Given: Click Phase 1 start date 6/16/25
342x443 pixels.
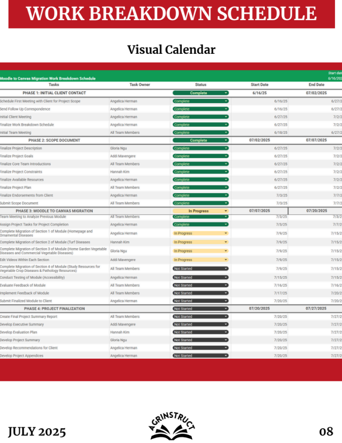Looking at the screenshot, I should tap(259, 93).
